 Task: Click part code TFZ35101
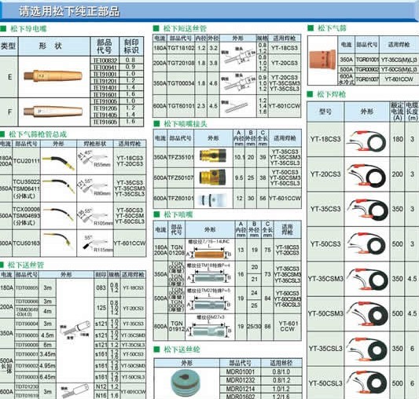coord(181,157)
